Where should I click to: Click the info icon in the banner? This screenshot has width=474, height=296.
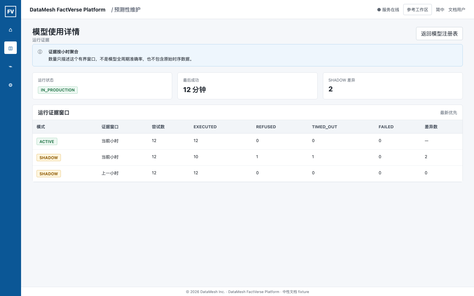point(40,52)
